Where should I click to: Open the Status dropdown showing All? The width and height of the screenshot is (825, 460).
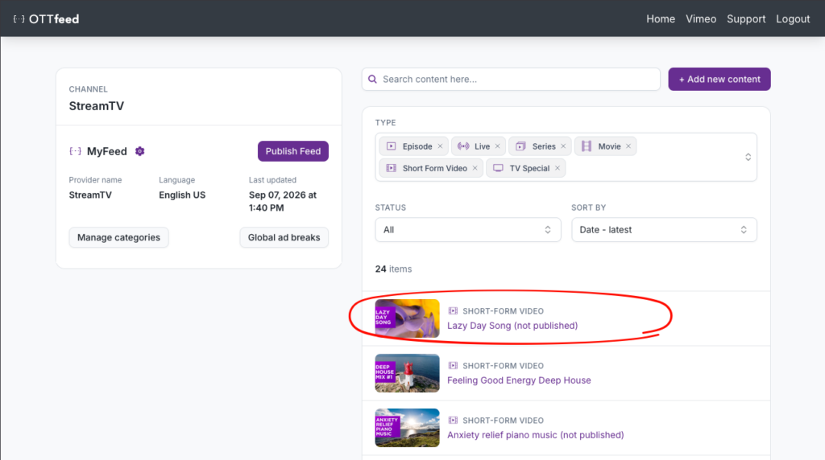pyautogui.click(x=468, y=230)
